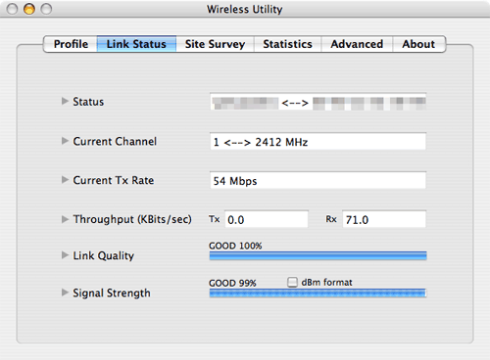Click the Tx throughput field
Viewport: 490px width, 360px height.
pos(267,219)
